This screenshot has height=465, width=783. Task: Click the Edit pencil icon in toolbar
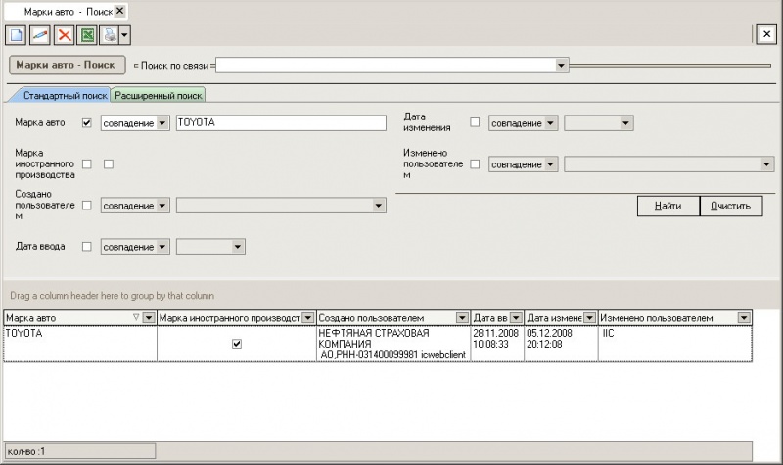coord(40,35)
